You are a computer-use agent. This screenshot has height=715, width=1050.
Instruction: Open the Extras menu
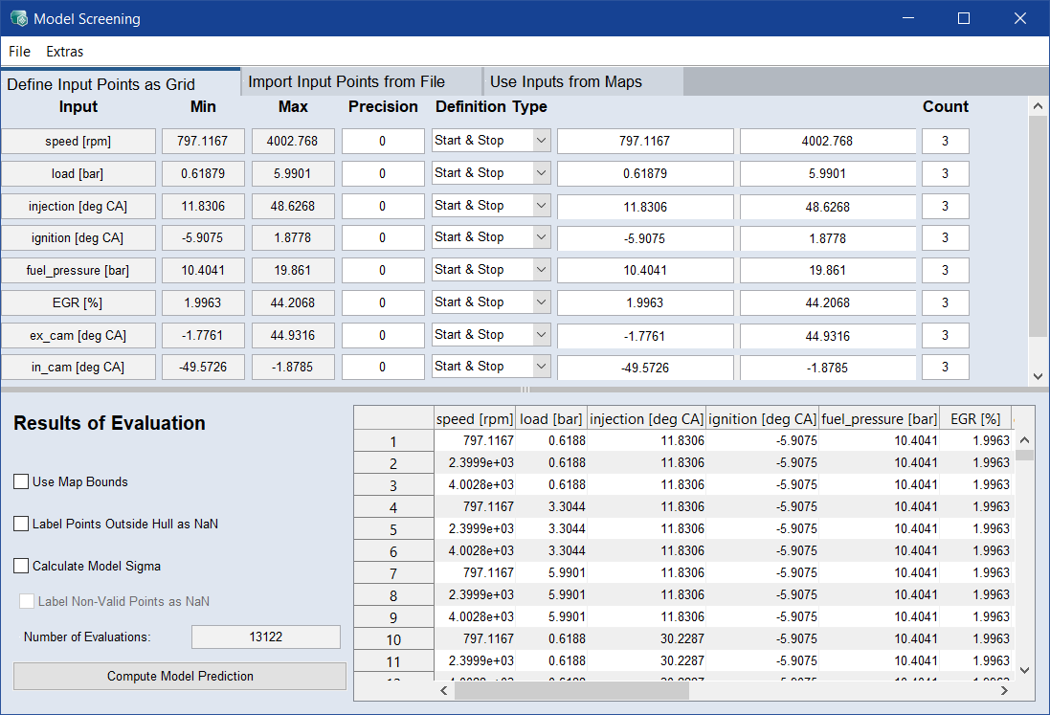(65, 52)
